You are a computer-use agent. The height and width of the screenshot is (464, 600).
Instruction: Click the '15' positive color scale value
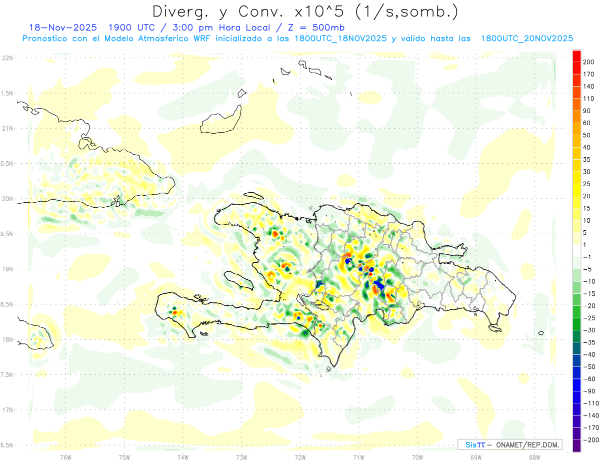[587, 208]
